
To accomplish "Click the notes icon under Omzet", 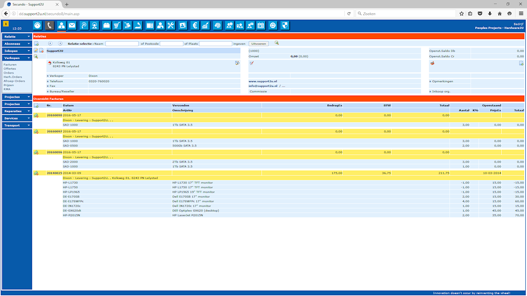I will click(x=252, y=63).
